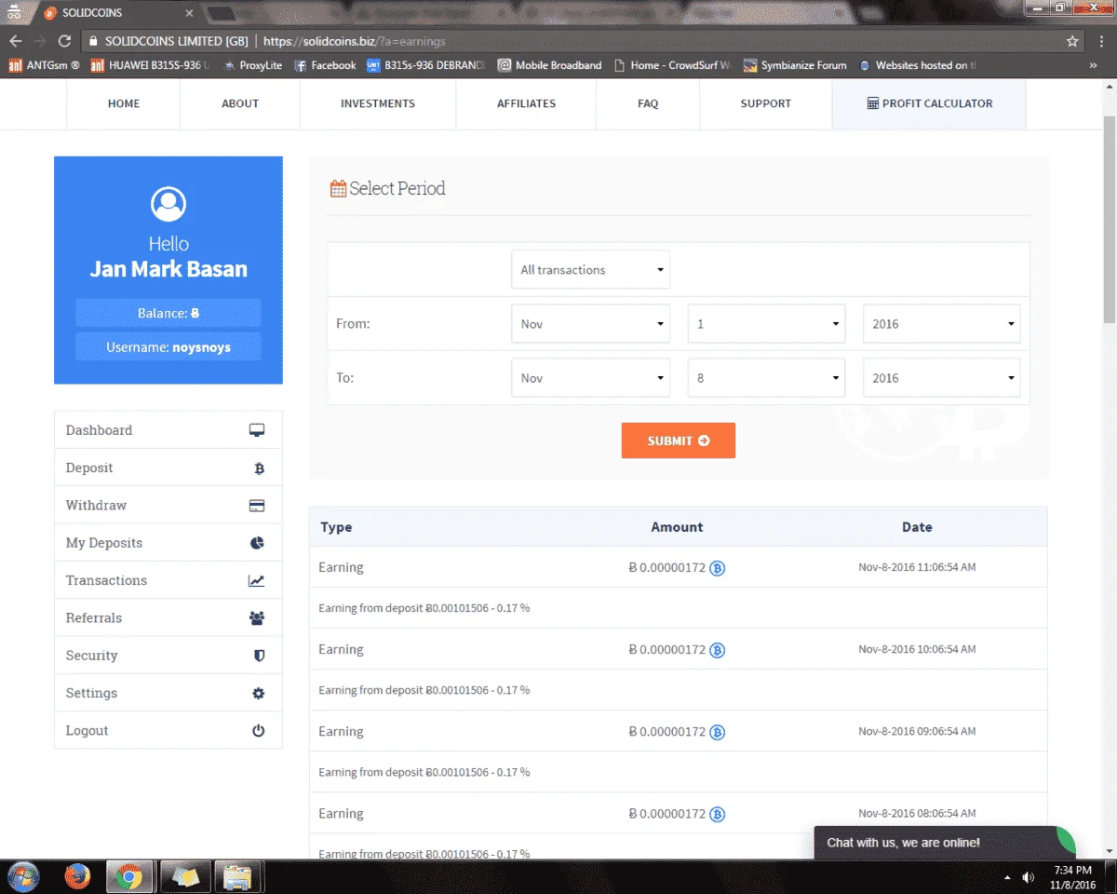This screenshot has height=894, width=1117.
Task: Open the From year dropdown
Action: tap(941, 324)
